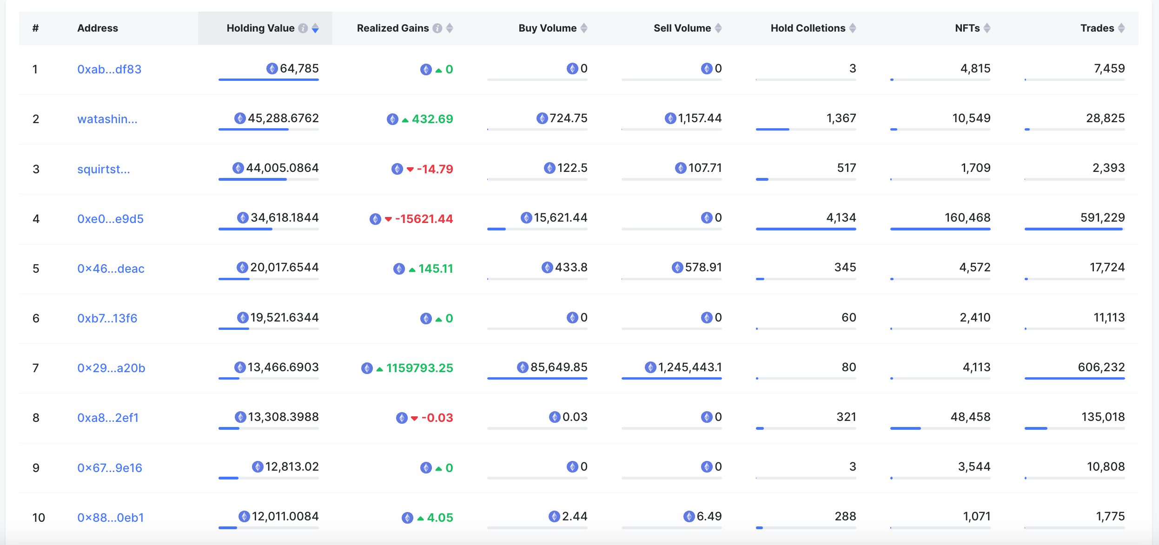Click ETH icon beside 13,466.6903

click(240, 368)
